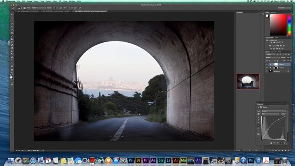
Task: Select the Move tool in the toolbox
Action: click(12, 14)
